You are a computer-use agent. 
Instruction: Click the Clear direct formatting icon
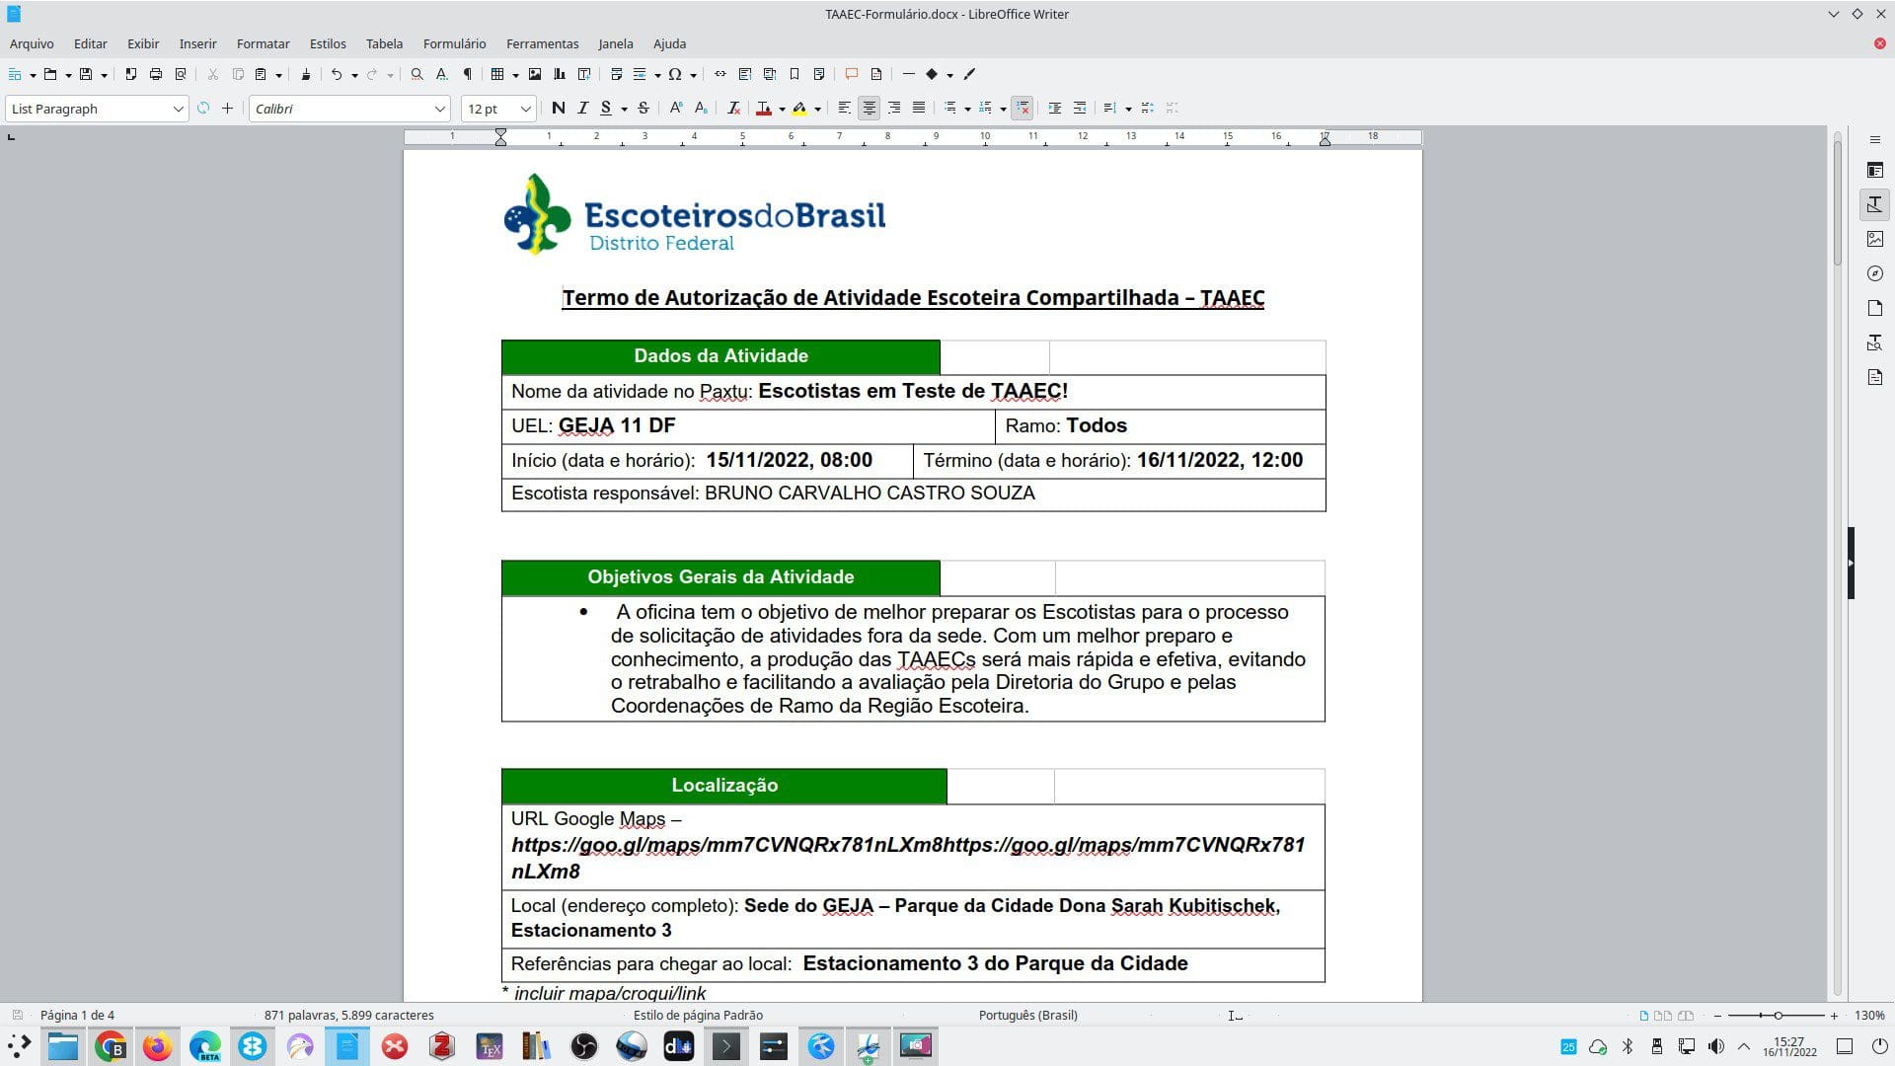(x=733, y=109)
